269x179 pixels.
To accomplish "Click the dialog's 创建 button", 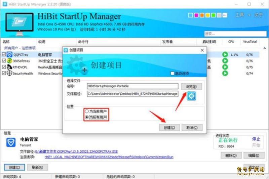I will (169, 127).
